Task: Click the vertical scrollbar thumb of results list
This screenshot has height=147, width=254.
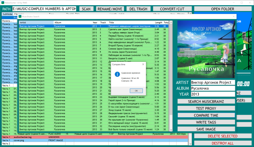Action: click(171, 70)
